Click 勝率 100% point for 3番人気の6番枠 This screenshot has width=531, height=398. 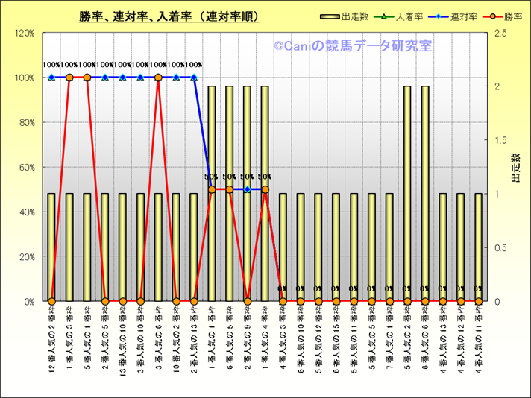pos(158,78)
